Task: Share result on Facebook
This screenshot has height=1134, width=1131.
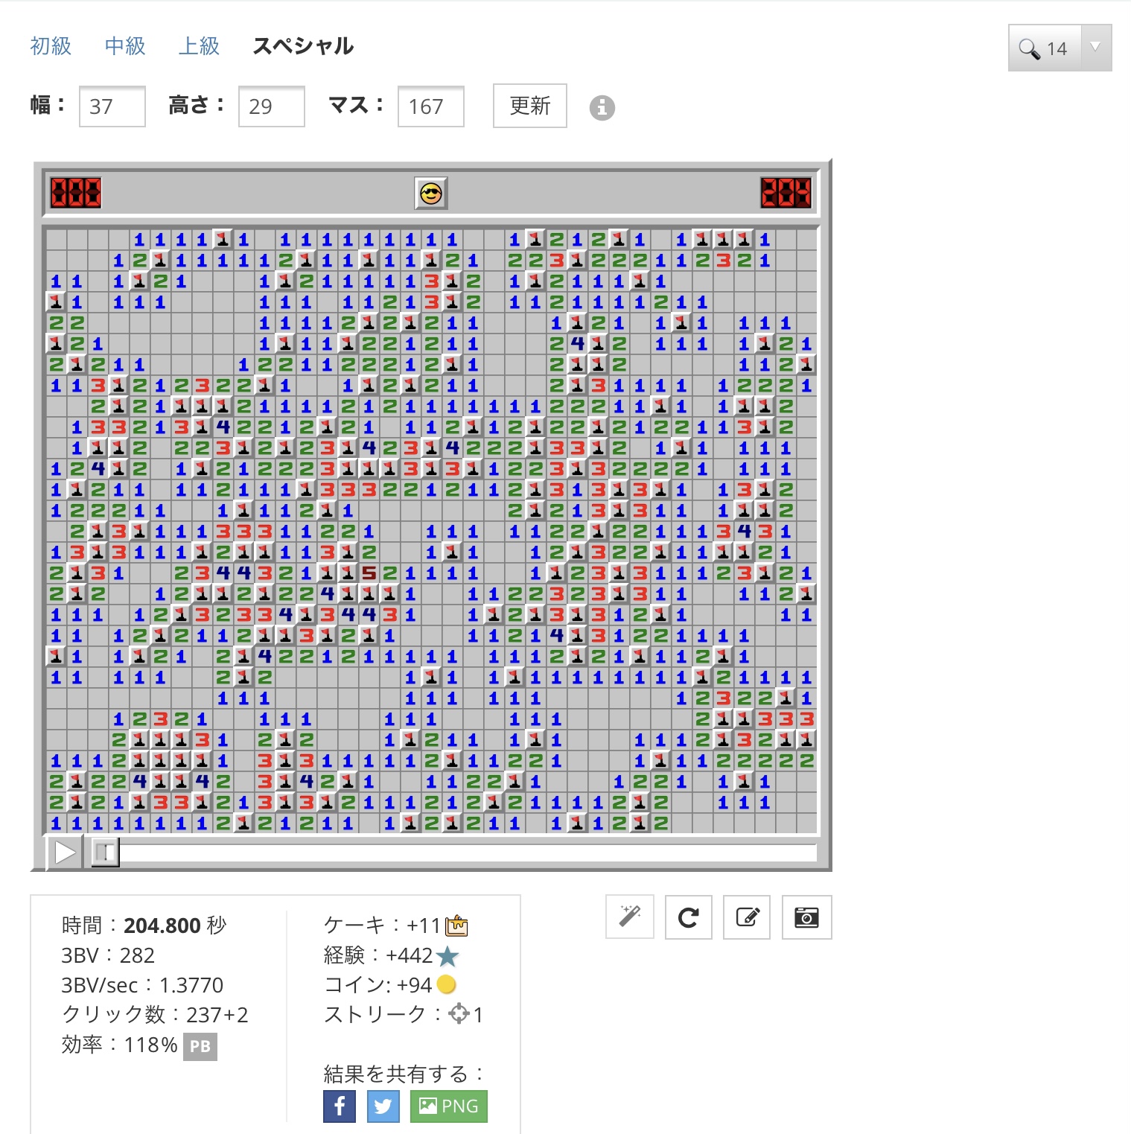Action: tap(340, 1106)
